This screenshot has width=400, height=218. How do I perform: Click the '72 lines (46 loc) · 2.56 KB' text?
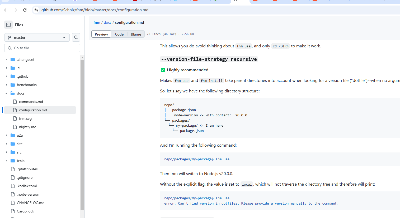170,34
